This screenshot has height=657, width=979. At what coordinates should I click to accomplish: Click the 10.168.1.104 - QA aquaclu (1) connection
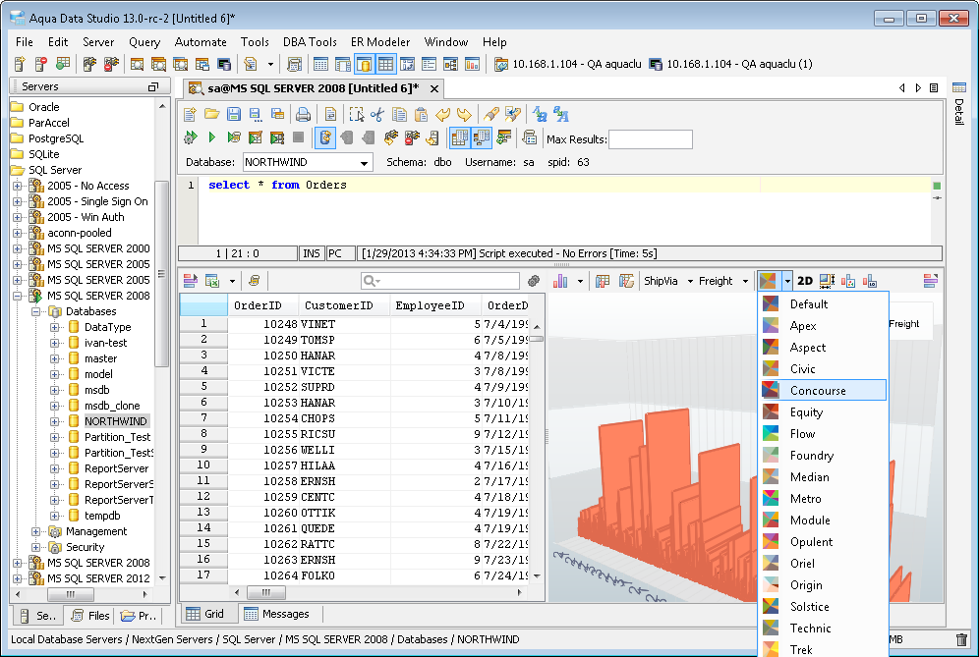(730, 64)
